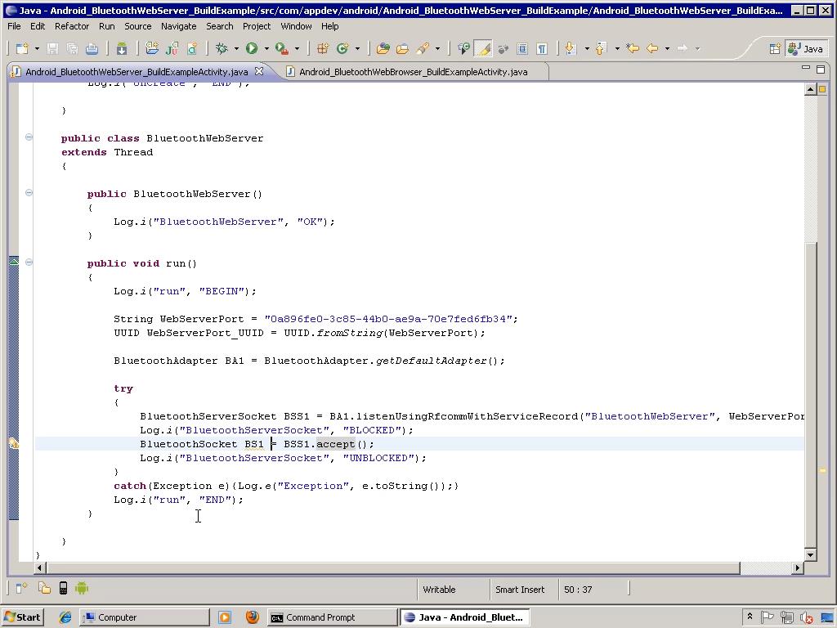Open the Project menu
Image resolution: width=837 pixels, height=628 pixels.
257,26
